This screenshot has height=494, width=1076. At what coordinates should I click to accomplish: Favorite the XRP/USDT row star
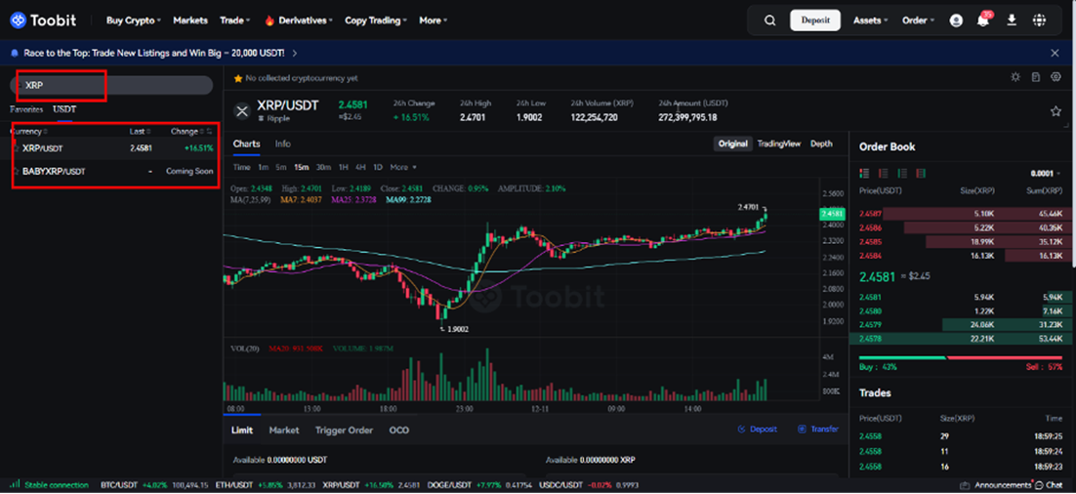point(17,147)
